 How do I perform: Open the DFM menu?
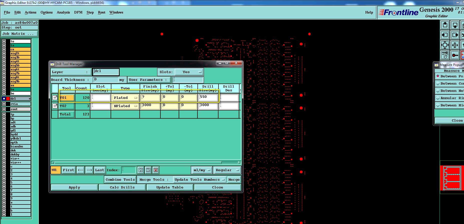tap(78, 12)
